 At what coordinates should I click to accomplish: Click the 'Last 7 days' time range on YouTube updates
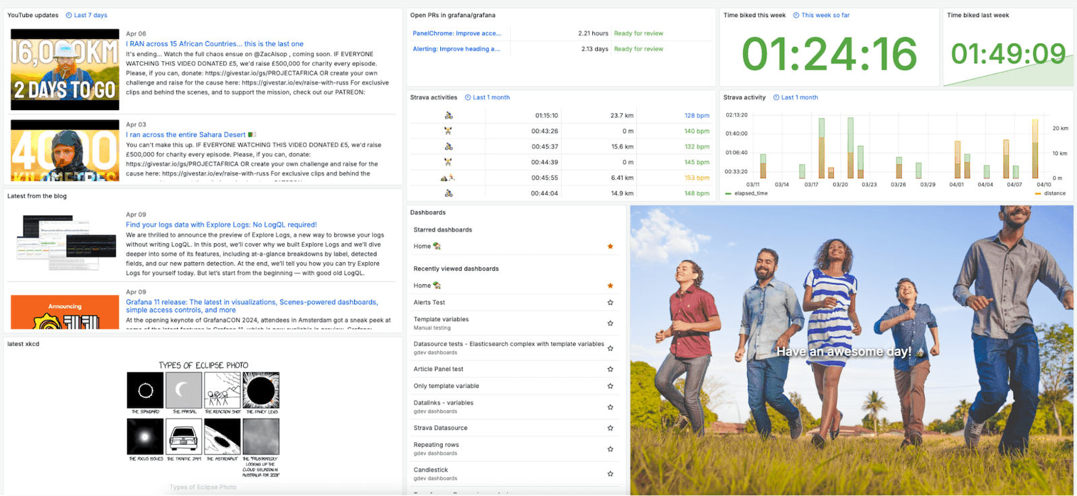click(87, 15)
